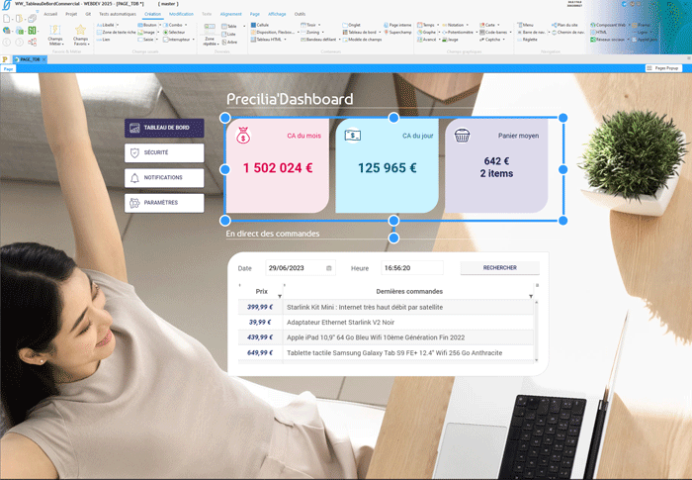Insert an HTML control
The image size is (692, 480).
(598, 33)
